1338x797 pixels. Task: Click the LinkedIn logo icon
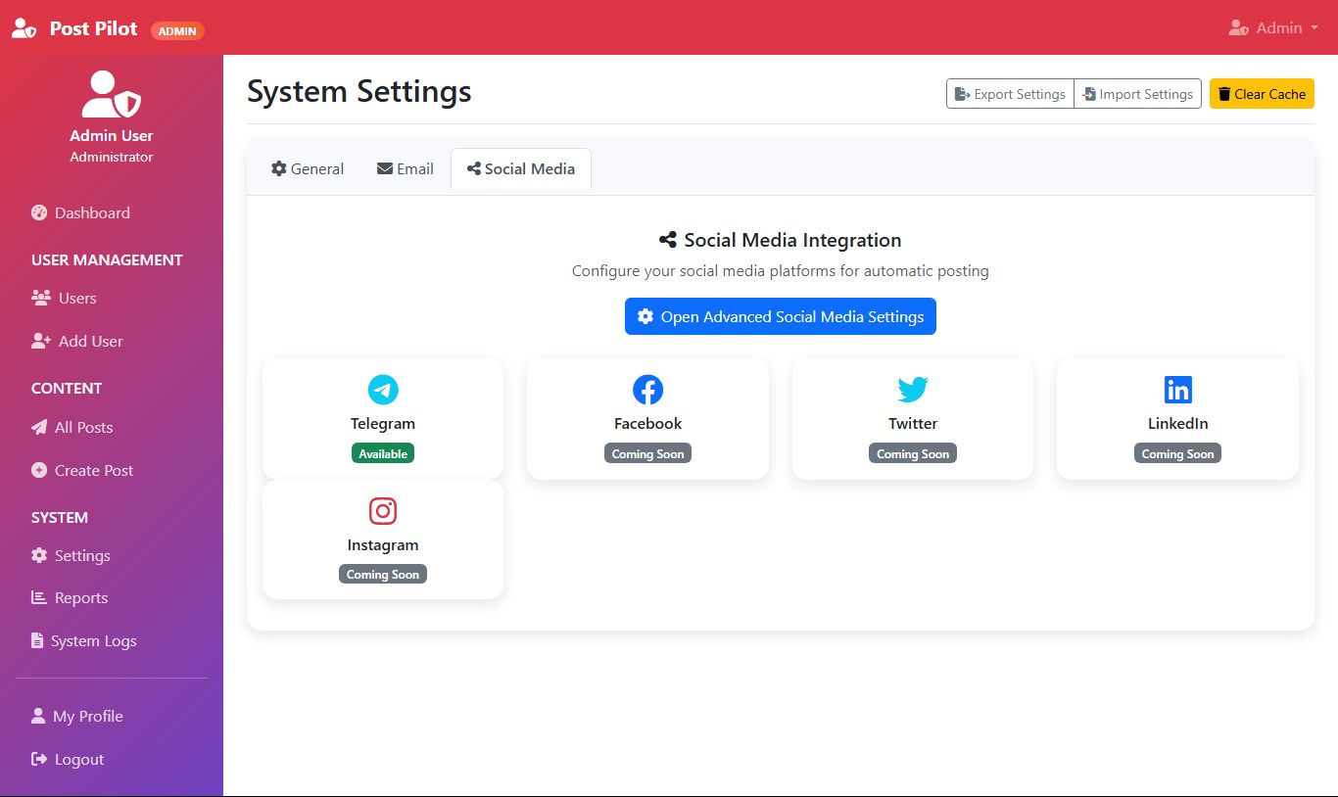click(x=1177, y=390)
